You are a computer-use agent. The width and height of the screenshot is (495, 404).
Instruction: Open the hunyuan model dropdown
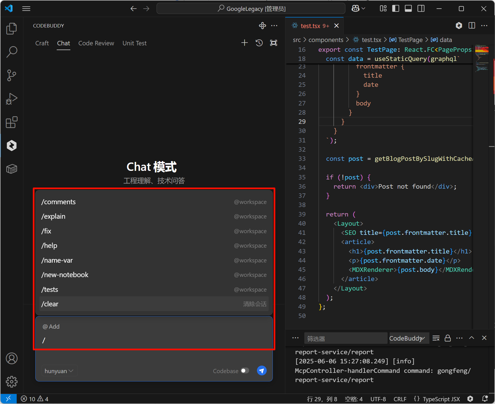point(59,371)
